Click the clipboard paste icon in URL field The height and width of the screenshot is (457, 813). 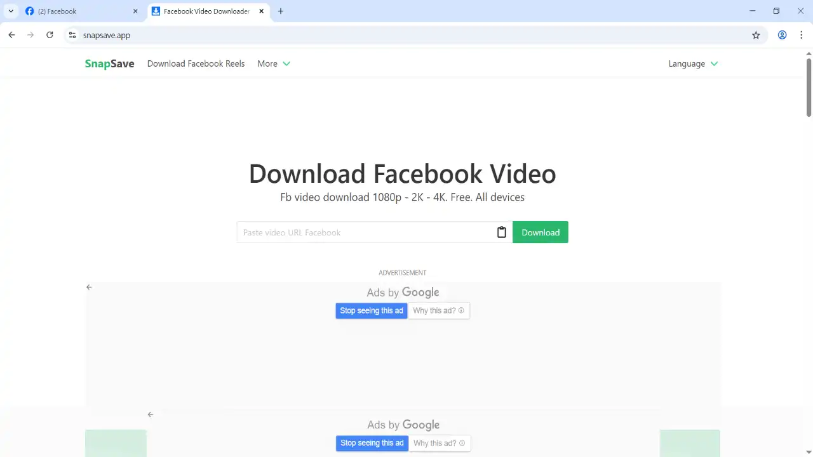coord(501,232)
